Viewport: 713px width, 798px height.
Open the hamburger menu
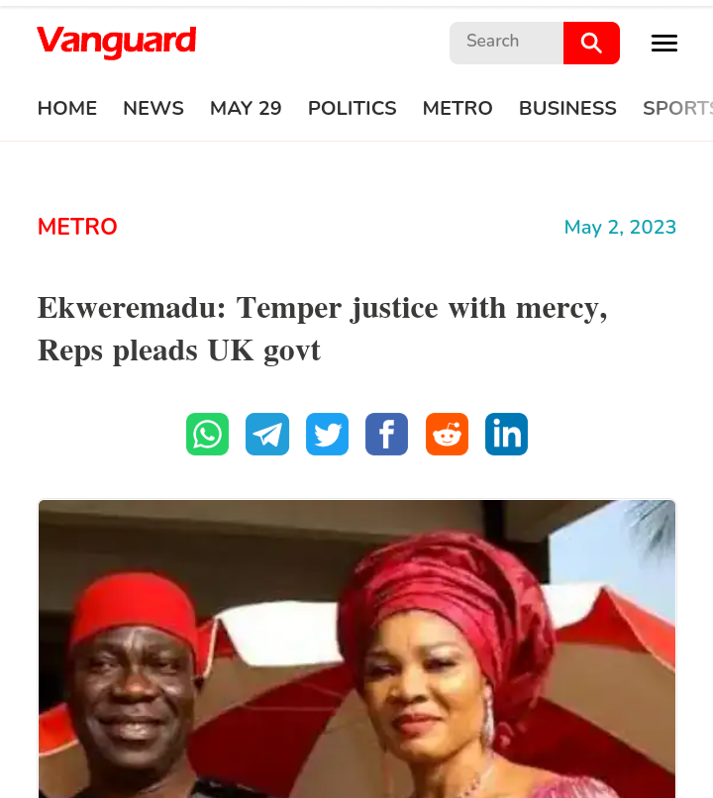point(664,43)
